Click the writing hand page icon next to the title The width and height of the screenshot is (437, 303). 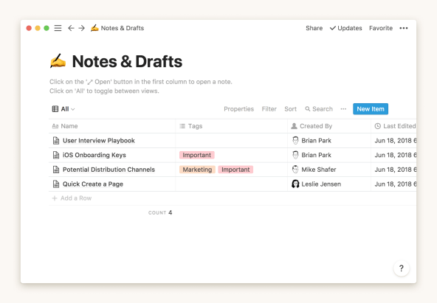pyautogui.click(x=58, y=61)
